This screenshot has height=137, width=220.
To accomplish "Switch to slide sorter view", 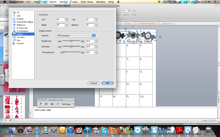I will [x=5, y=121].
